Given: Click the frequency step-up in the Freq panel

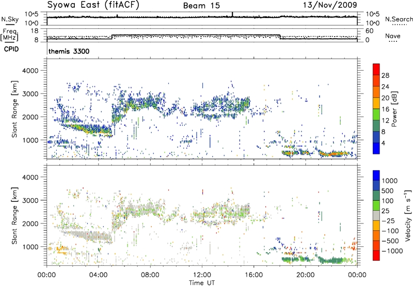Looking at the screenshot, I should point(112,37).
